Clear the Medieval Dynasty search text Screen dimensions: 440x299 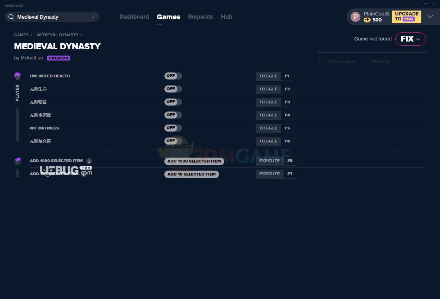point(93,17)
